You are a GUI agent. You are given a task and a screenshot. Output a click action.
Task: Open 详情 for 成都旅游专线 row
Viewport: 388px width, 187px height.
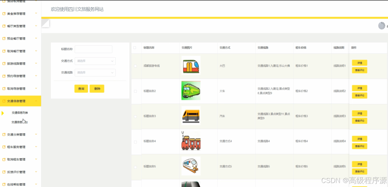tap(359, 63)
